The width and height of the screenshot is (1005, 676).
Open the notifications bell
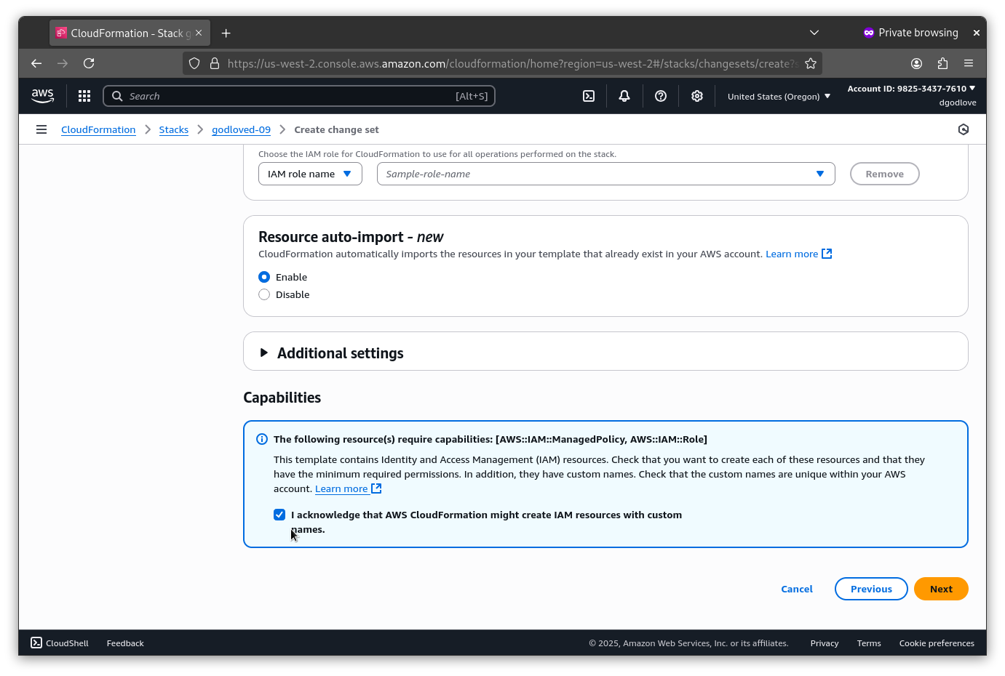coord(624,96)
